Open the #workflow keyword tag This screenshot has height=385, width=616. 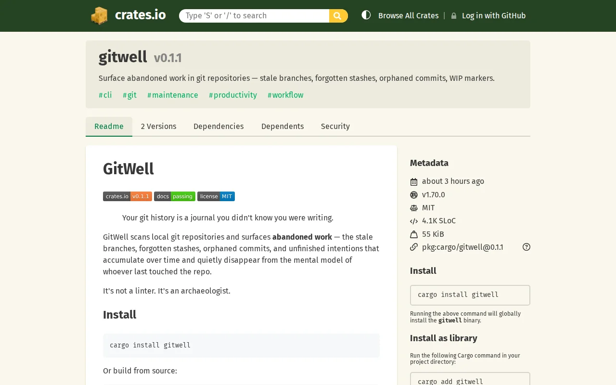(285, 95)
